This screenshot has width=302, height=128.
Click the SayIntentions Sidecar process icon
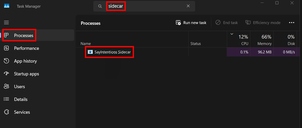click(x=90, y=52)
